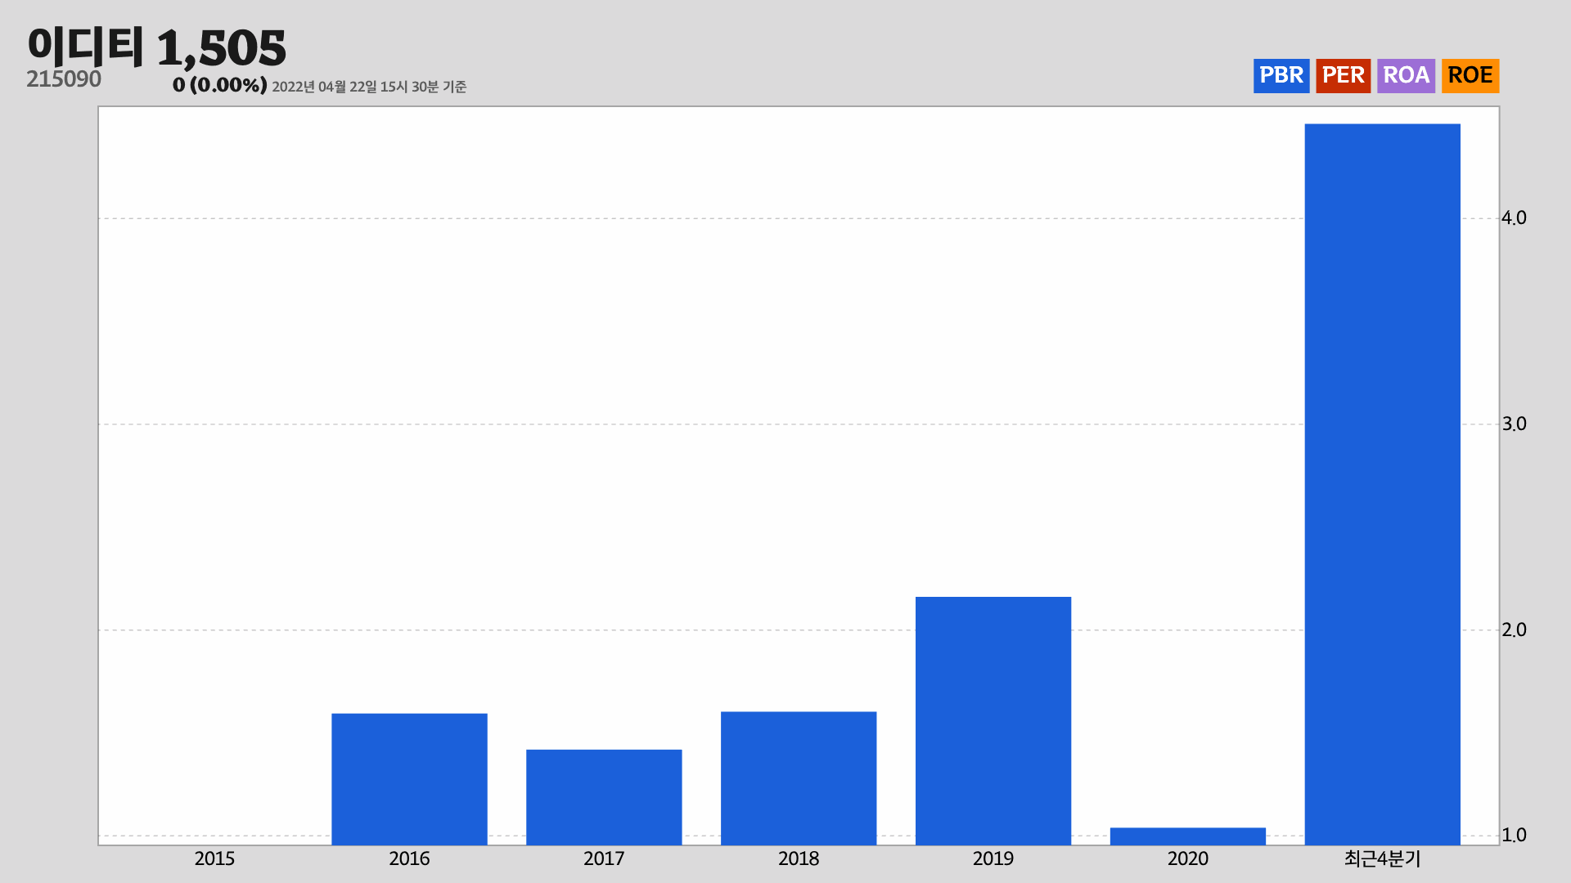Image resolution: width=1571 pixels, height=883 pixels.
Task: Click the 2015 x-axis label
Action: pyautogui.click(x=214, y=858)
